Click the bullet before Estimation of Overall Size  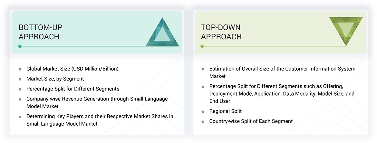tap(203, 69)
